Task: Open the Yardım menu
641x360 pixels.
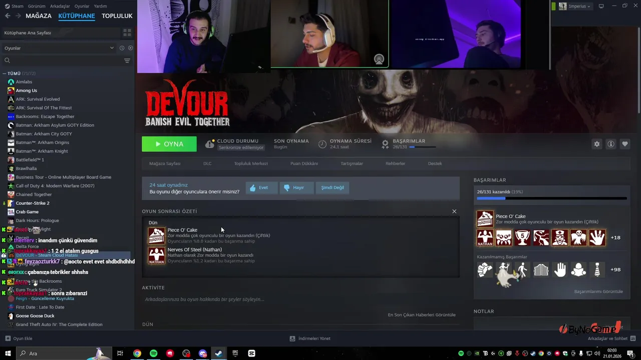Action: (x=101, y=6)
